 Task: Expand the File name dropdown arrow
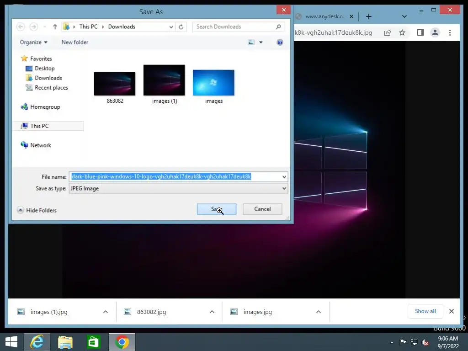tap(284, 177)
